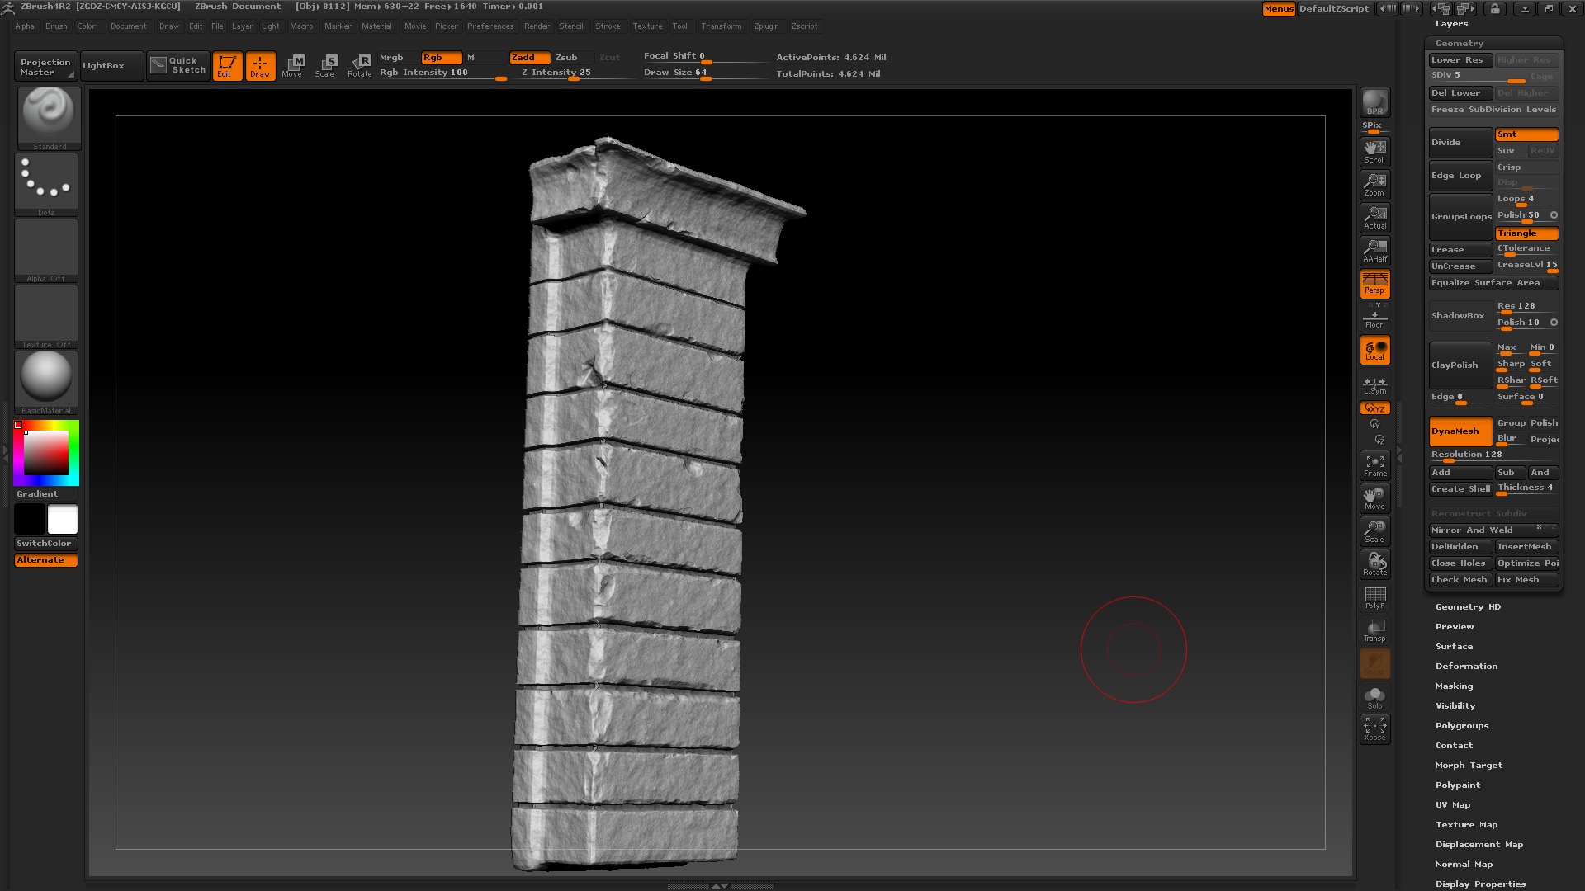1585x891 pixels.
Task: Open the Preferences menu
Action: tap(490, 26)
